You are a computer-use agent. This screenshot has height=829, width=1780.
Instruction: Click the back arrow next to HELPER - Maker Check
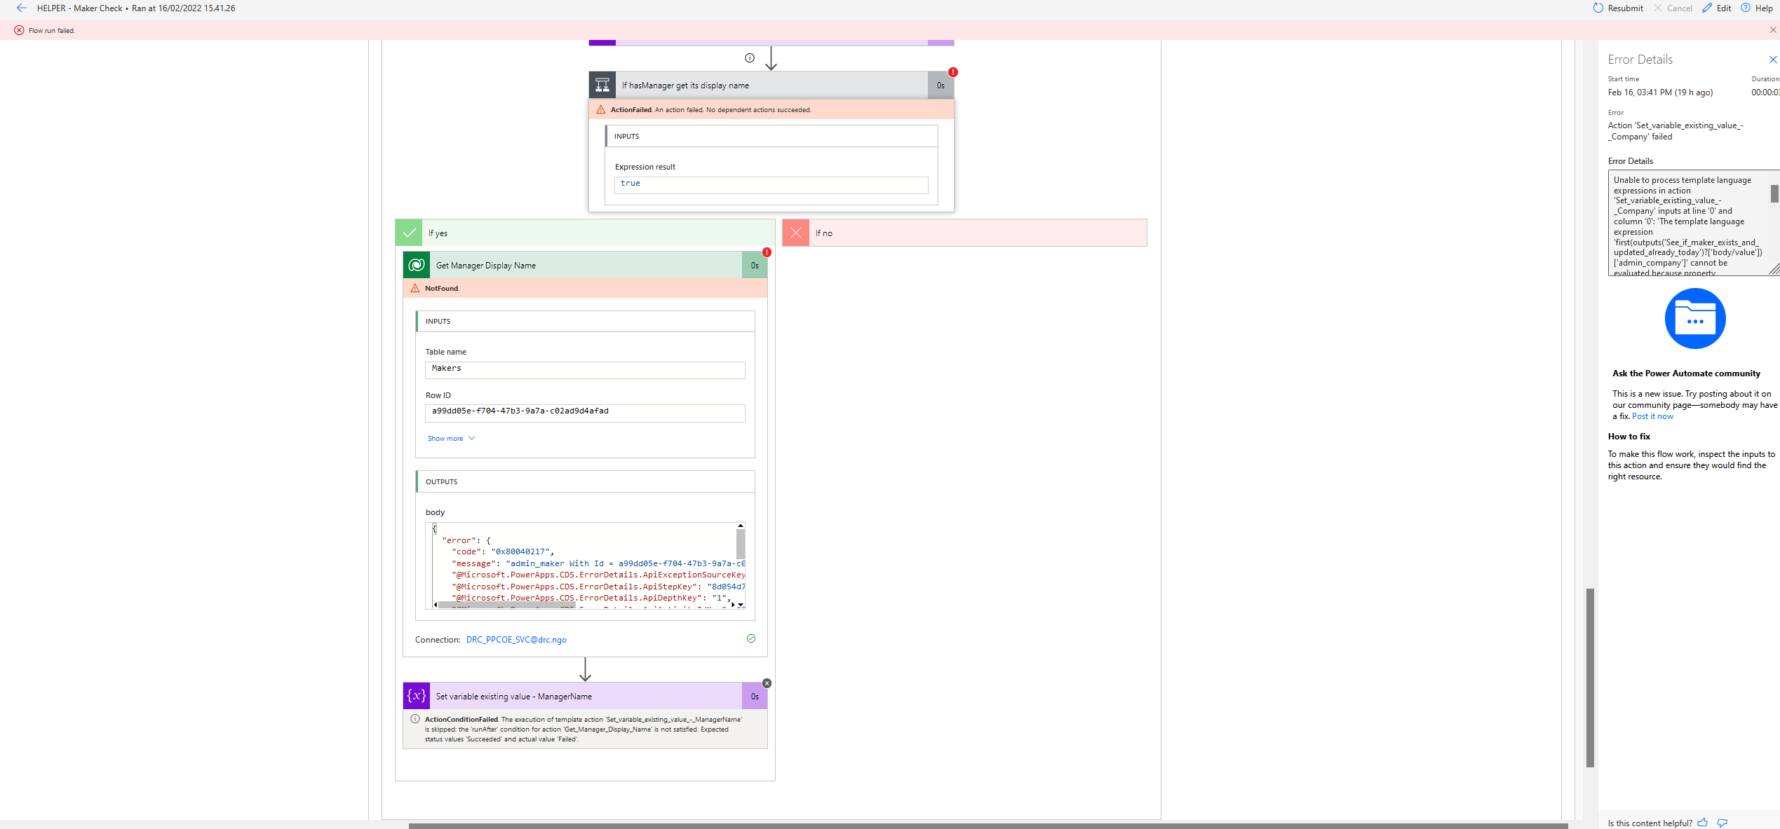(21, 8)
